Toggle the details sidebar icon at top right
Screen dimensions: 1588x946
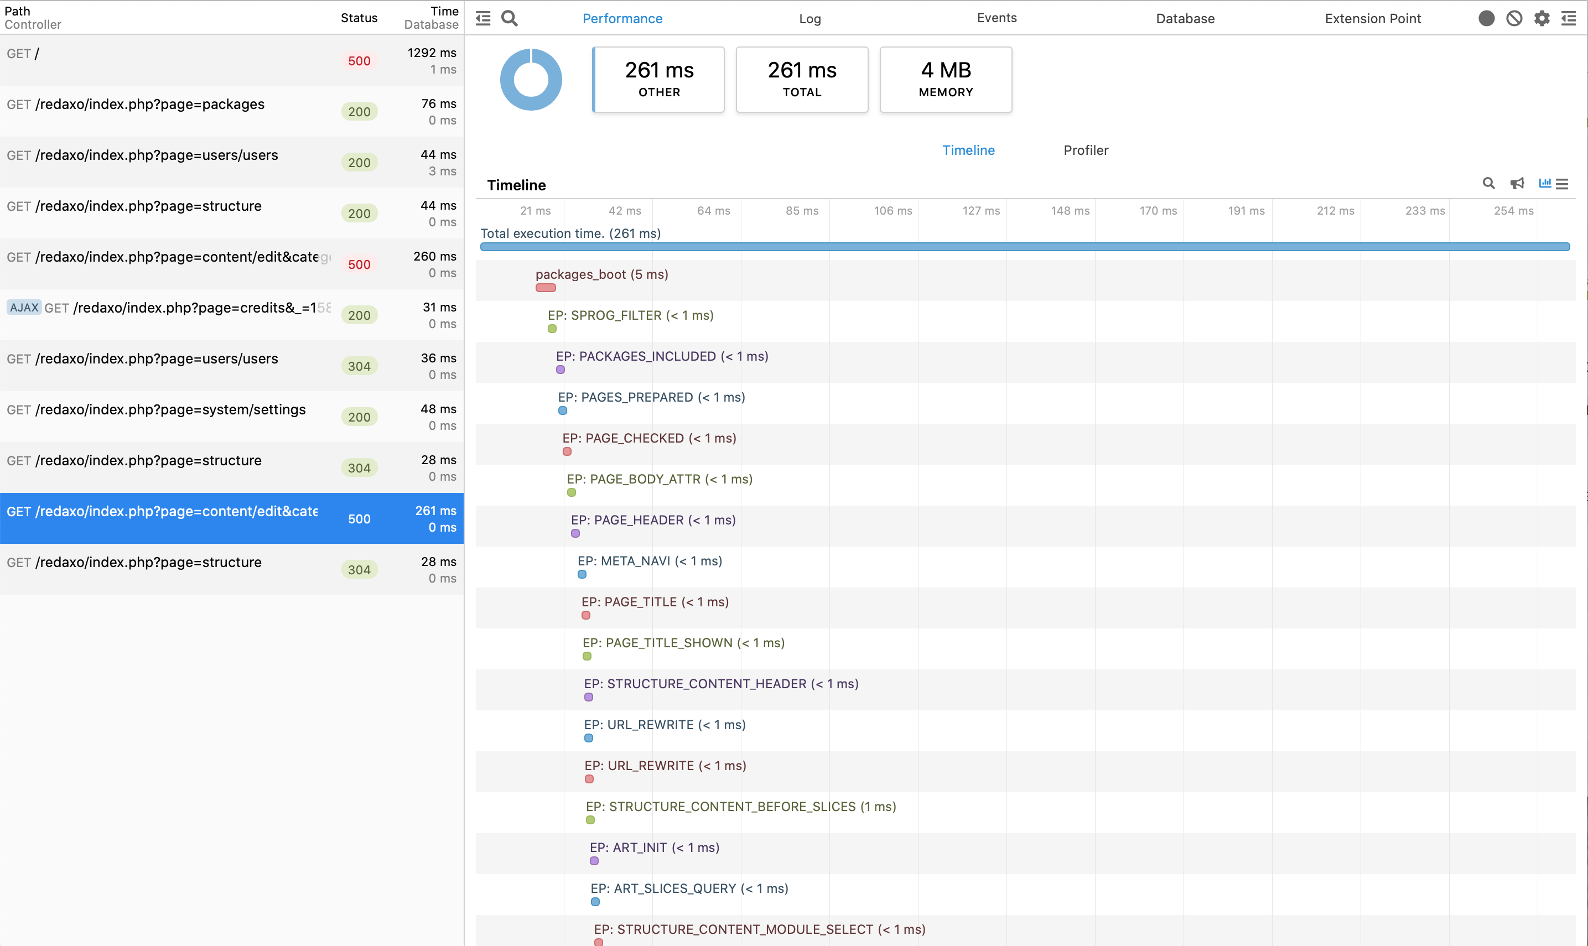click(x=1569, y=18)
